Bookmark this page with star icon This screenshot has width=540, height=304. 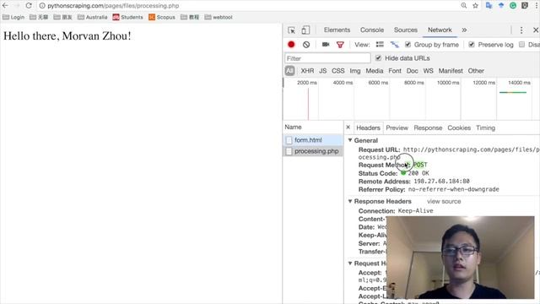476,6
